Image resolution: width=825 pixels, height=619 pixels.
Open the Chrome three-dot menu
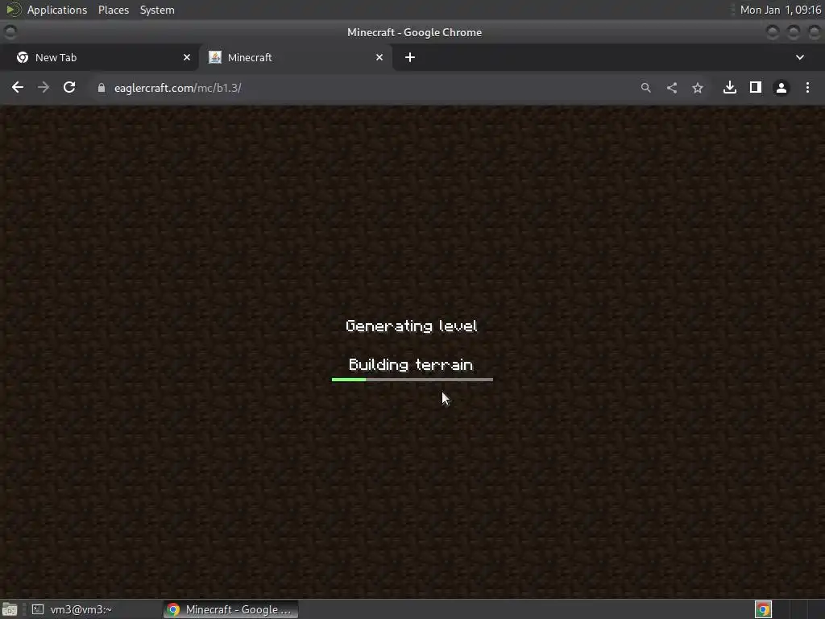[807, 87]
